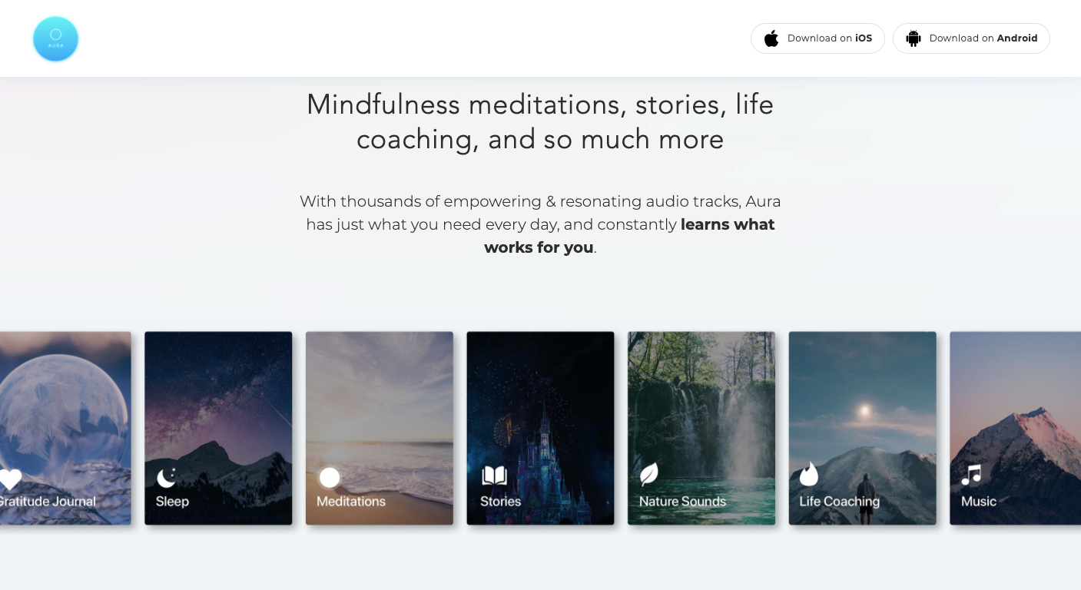The width and height of the screenshot is (1081, 590).
Task: Download the app on Android
Action: point(971,38)
